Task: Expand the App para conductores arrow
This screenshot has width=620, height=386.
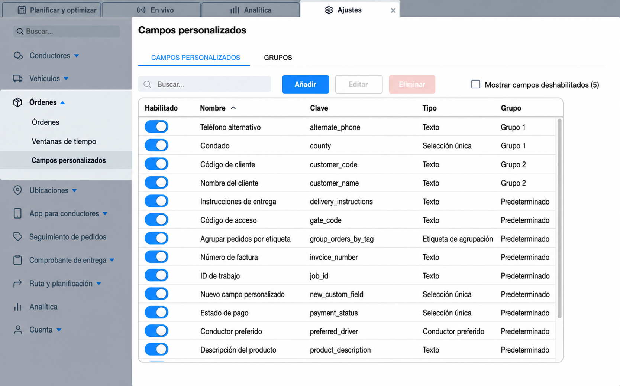Action: [x=105, y=214]
